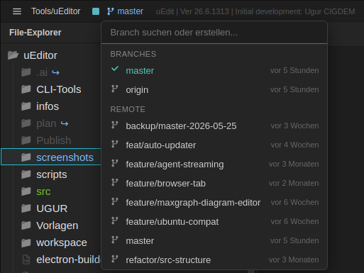Screen dimensions: 364x273
Task: Check out backup/master-2026-05-25 remote branch
Action: (x=214, y=126)
